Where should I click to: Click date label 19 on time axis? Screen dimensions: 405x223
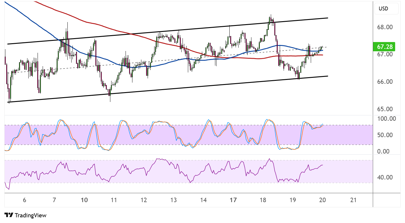293,200
